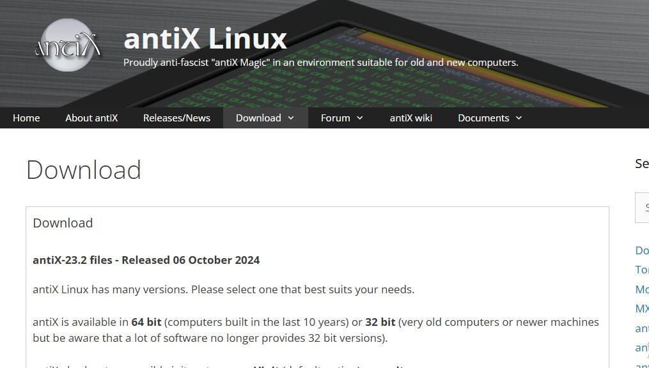Open the Download dropdown chevron
Viewport: 649px width, 368px height.
[292, 118]
